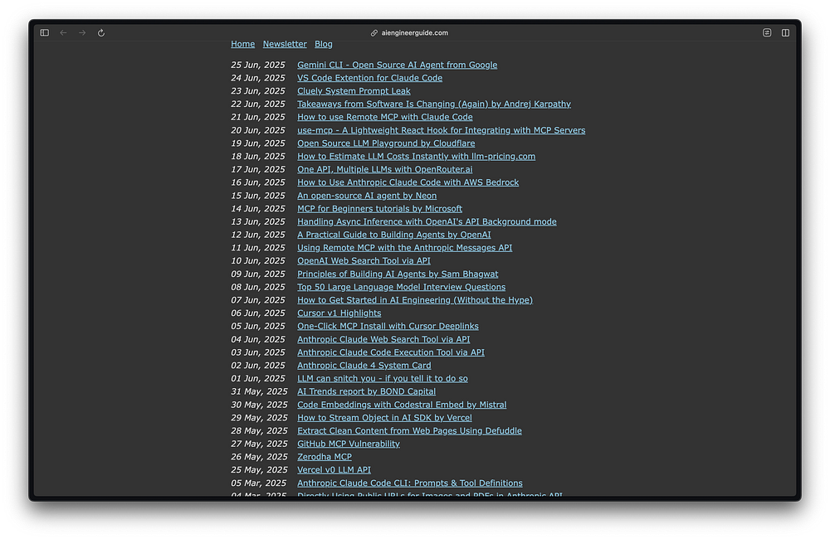Click the link icon in the address bar
The height and width of the screenshot is (539, 830).
(374, 33)
